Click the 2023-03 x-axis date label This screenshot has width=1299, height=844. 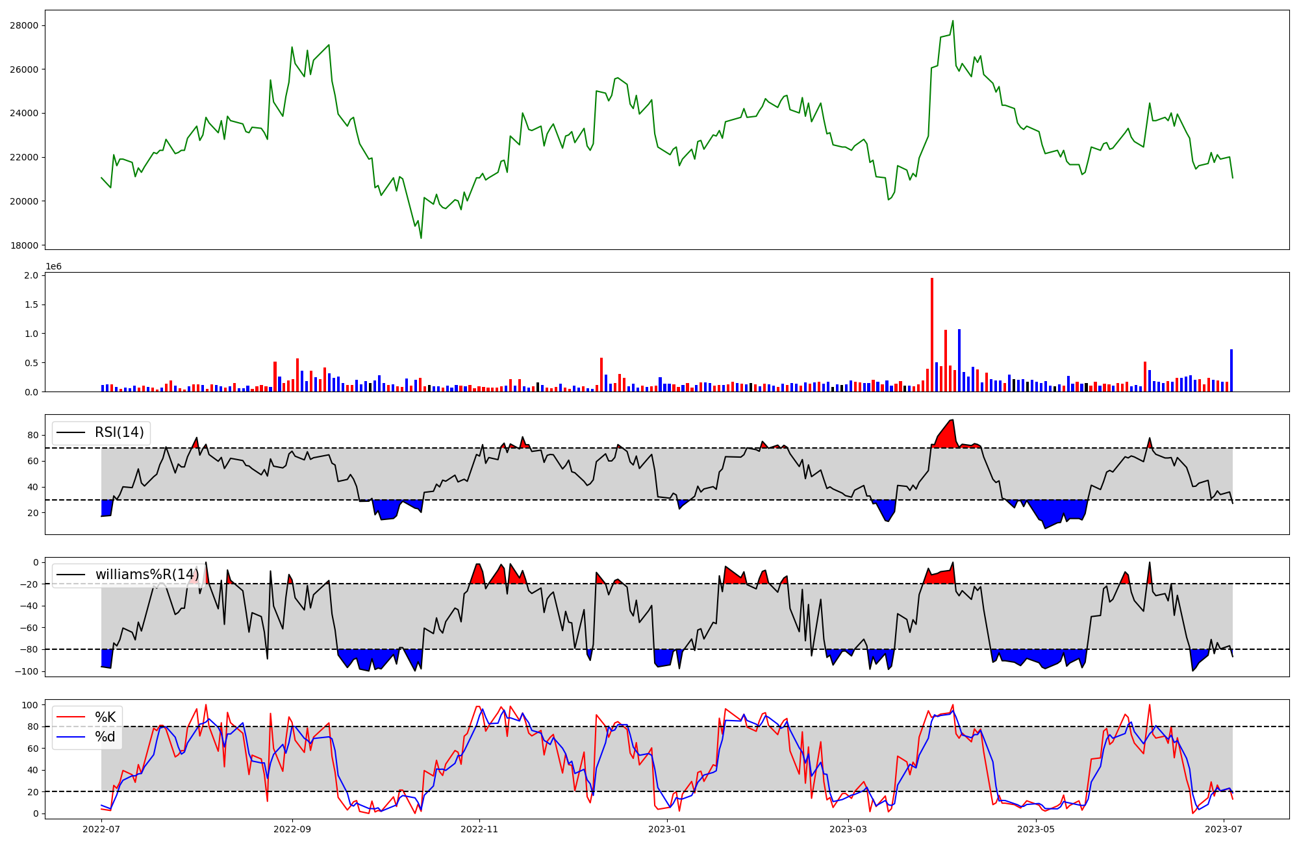point(848,829)
